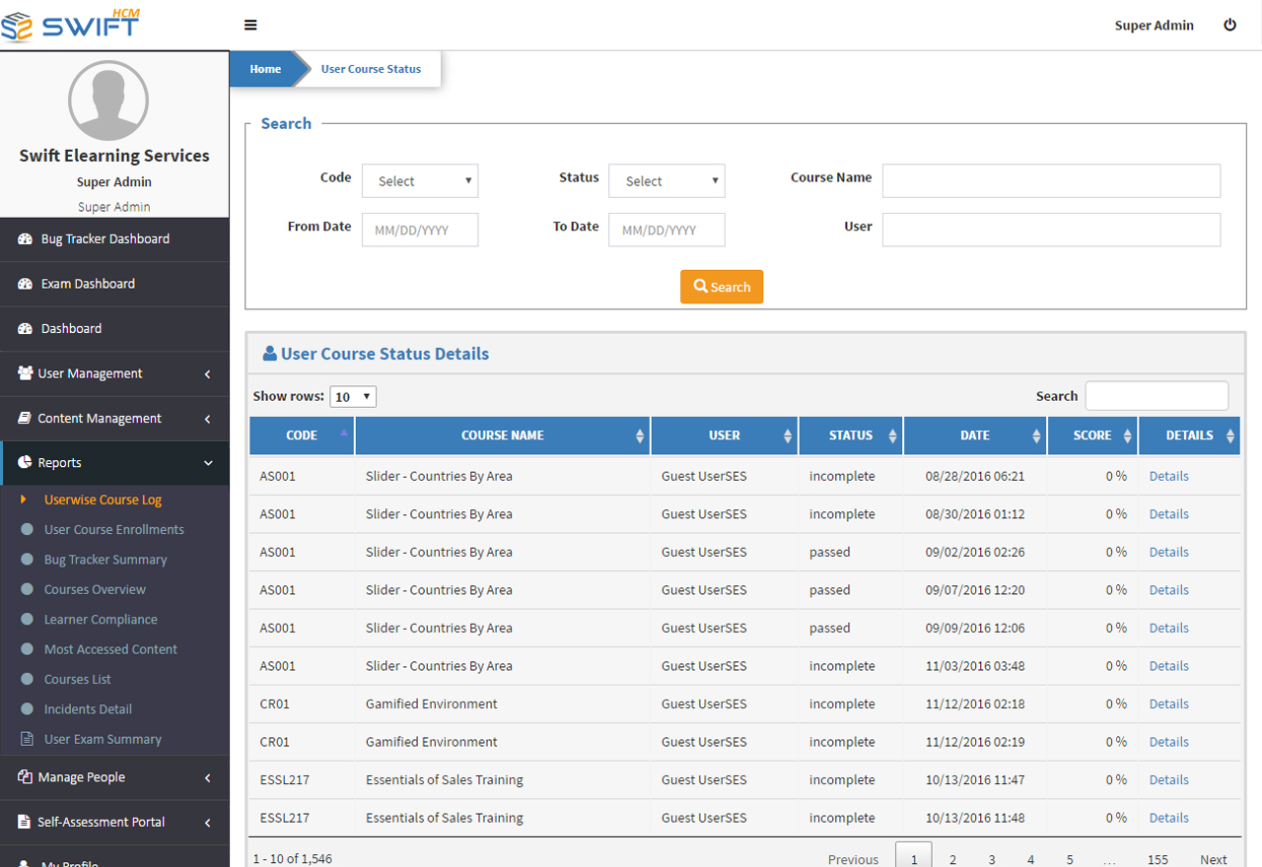The width and height of the screenshot is (1262, 867).
Task: Open the Code select dropdown
Action: click(420, 181)
